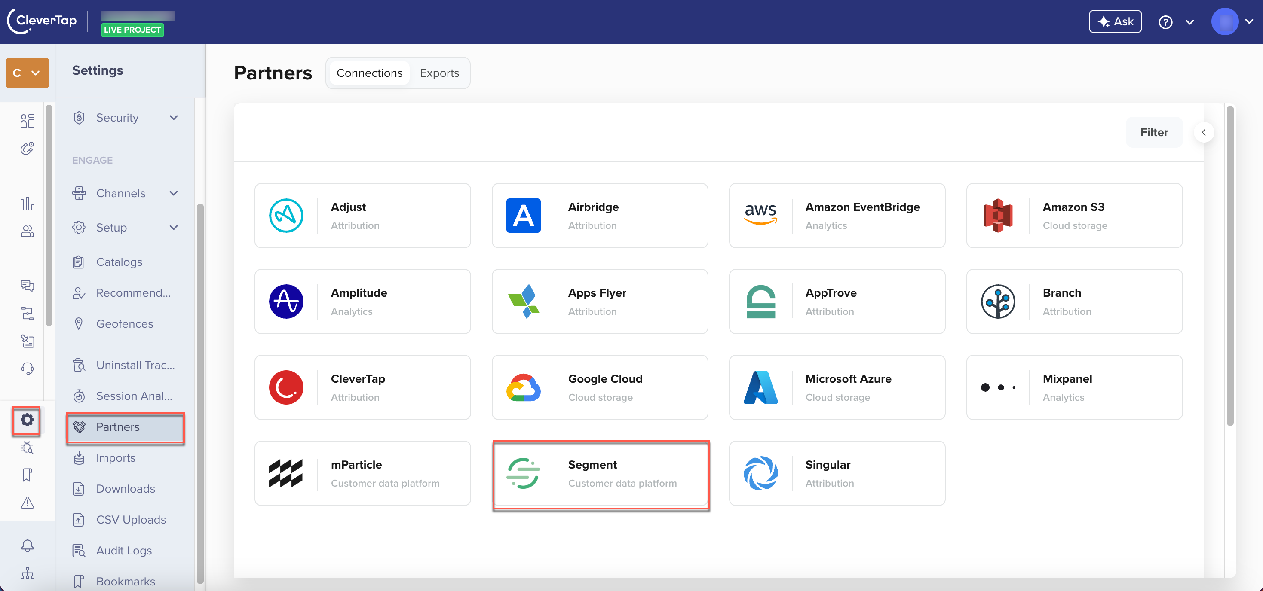Click the Ask AI button
Viewport: 1263px width, 591px height.
tap(1115, 21)
